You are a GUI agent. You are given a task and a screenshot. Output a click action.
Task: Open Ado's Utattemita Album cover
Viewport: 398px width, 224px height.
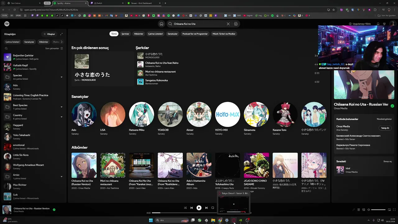[x=199, y=165]
